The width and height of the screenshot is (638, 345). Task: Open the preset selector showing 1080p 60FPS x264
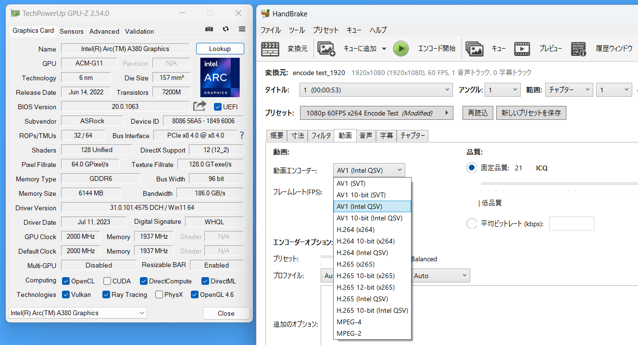tap(376, 113)
